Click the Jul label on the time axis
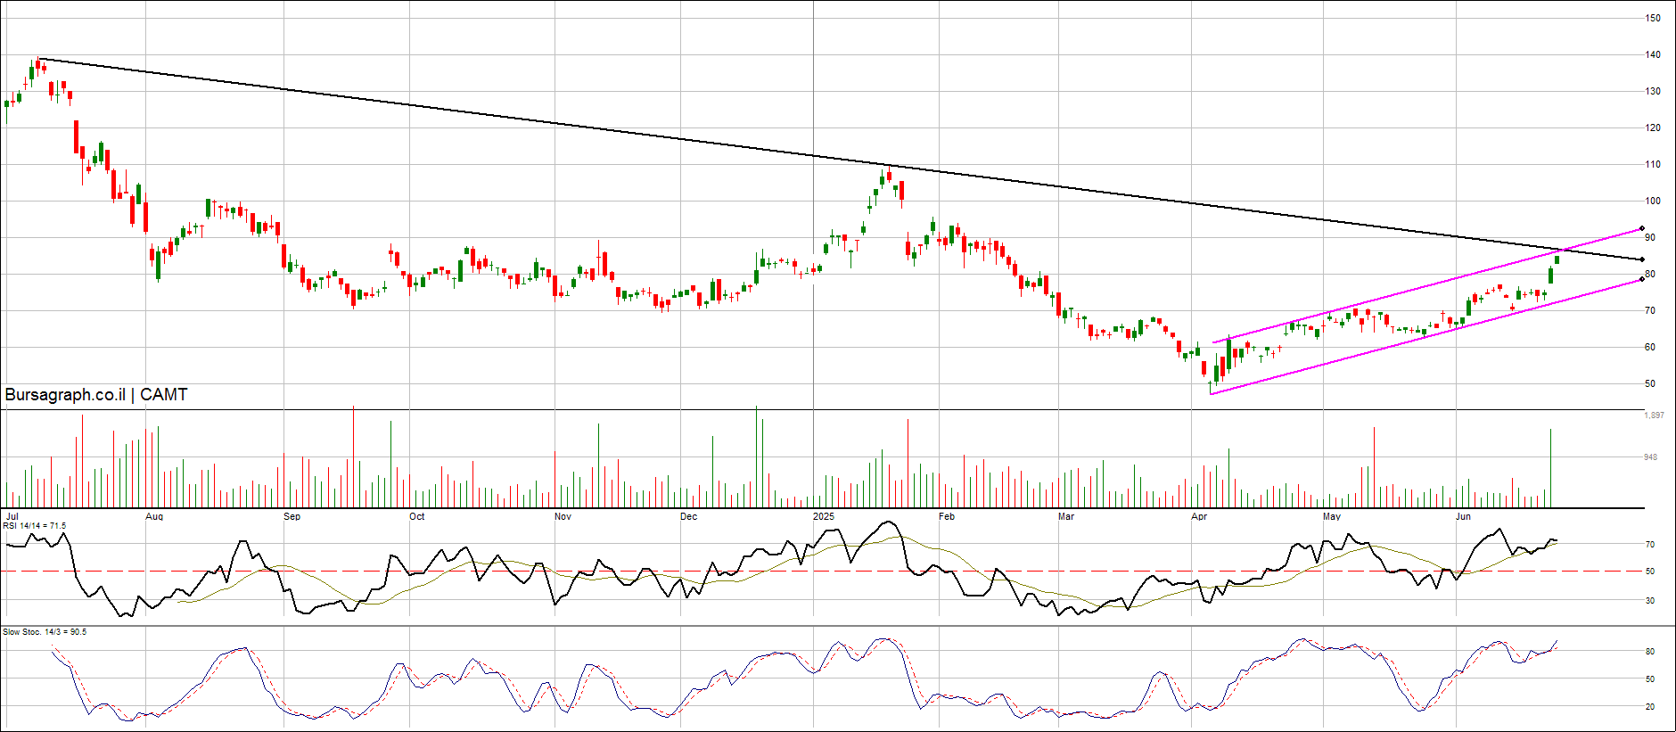The image size is (1676, 732). click(12, 516)
